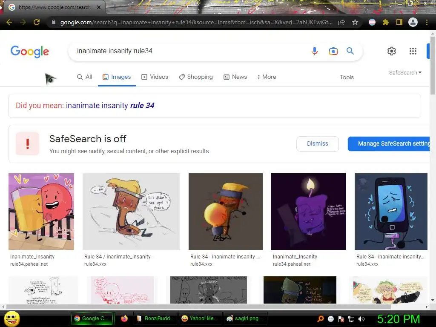Viewport: 436px width, 327px height.
Task: Switch to the News tab
Action: (235, 77)
